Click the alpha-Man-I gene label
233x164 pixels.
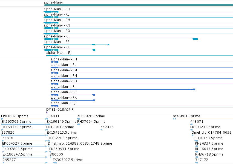(x=53, y=2)
